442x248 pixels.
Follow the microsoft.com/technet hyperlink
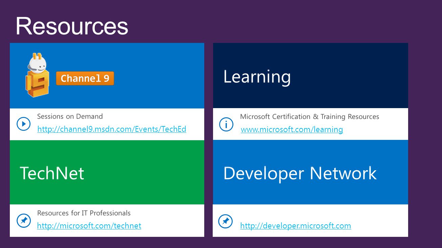pyautogui.click(x=89, y=226)
